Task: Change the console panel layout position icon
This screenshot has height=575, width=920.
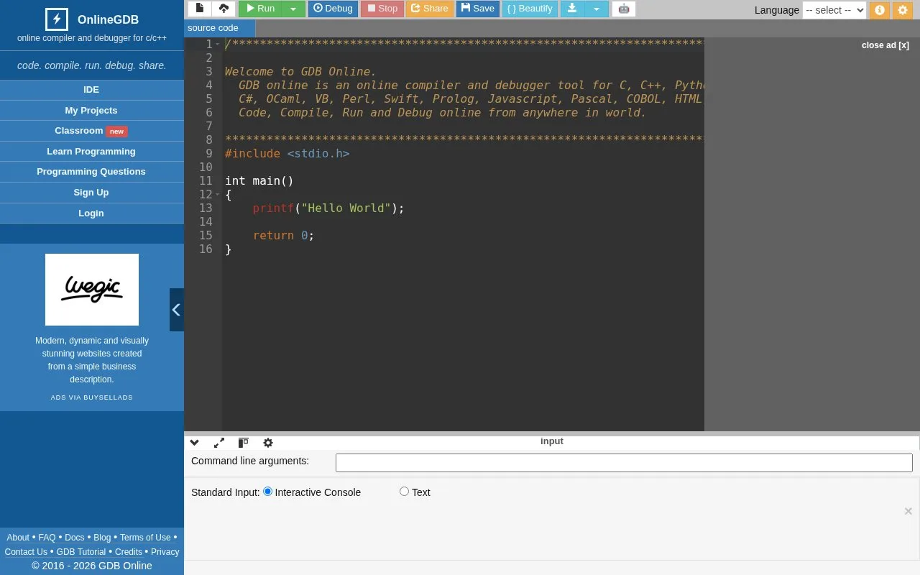Action: tap(244, 443)
